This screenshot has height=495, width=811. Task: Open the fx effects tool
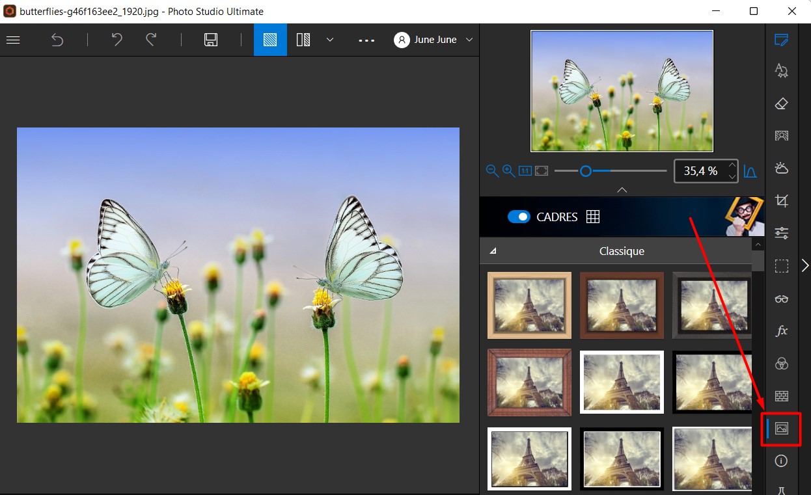(782, 331)
